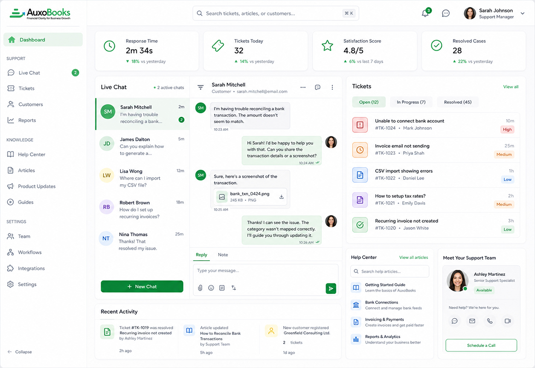Click the message input field
Screen dimensions: 535x368
(x=266, y=271)
